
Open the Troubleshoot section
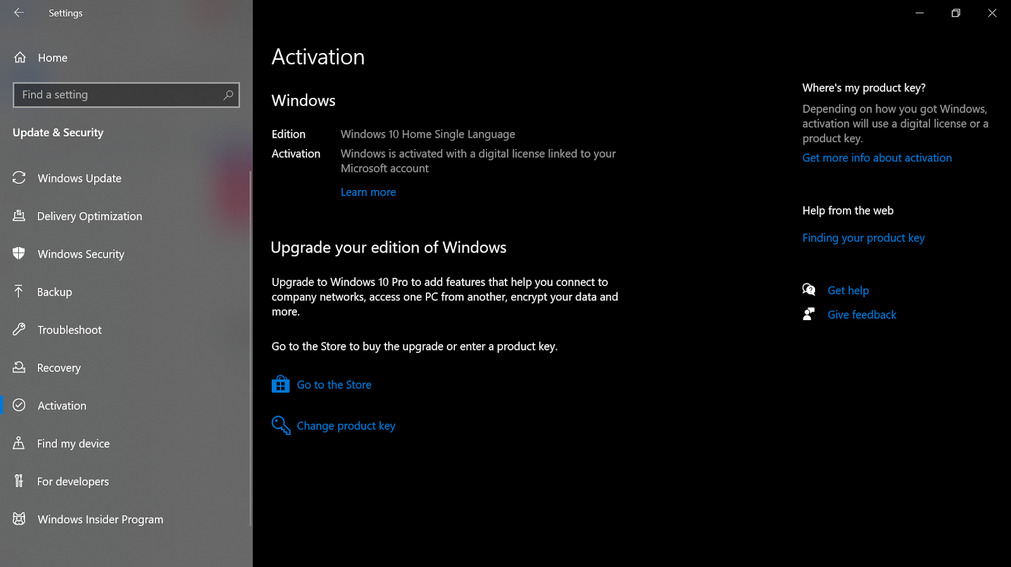click(x=70, y=330)
